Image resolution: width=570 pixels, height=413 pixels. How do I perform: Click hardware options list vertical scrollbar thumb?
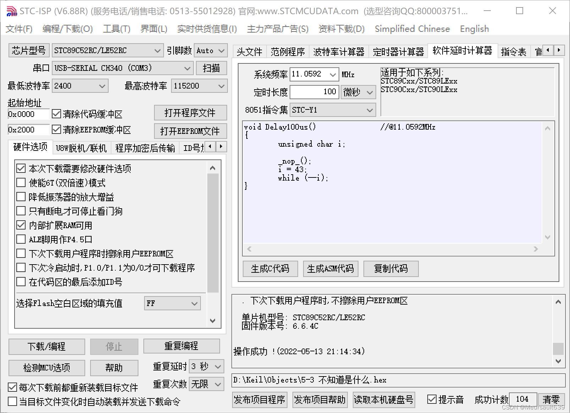[x=213, y=233]
